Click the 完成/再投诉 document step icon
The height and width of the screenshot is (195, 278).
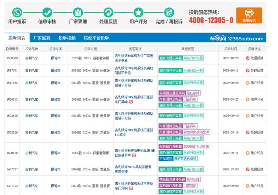(169, 12)
